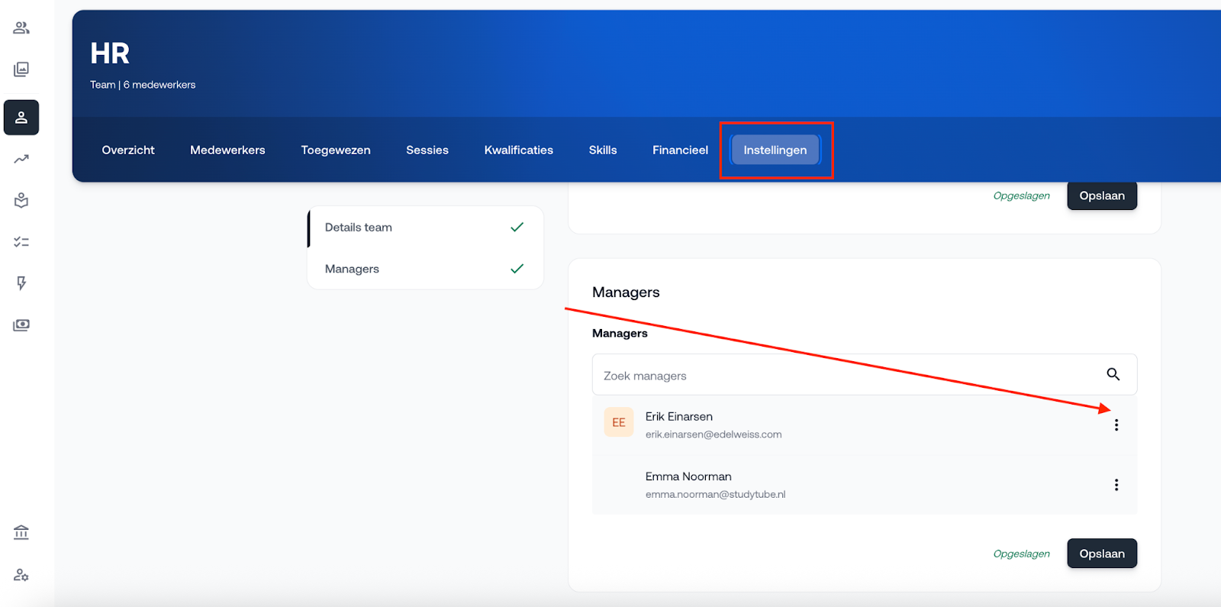The image size is (1221, 607).
Task: Select the highlighted person sidebar icon
Action: (x=21, y=118)
